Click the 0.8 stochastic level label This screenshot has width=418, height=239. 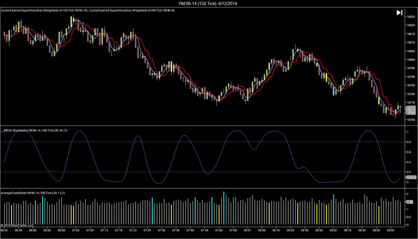pos(409,142)
